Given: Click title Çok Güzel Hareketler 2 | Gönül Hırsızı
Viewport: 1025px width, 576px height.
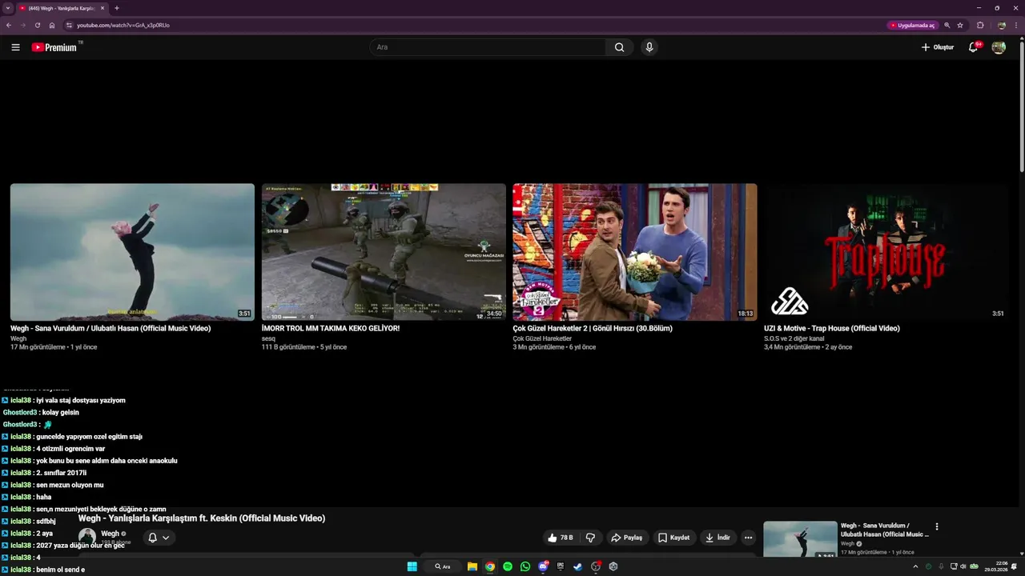Looking at the screenshot, I should (x=593, y=328).
